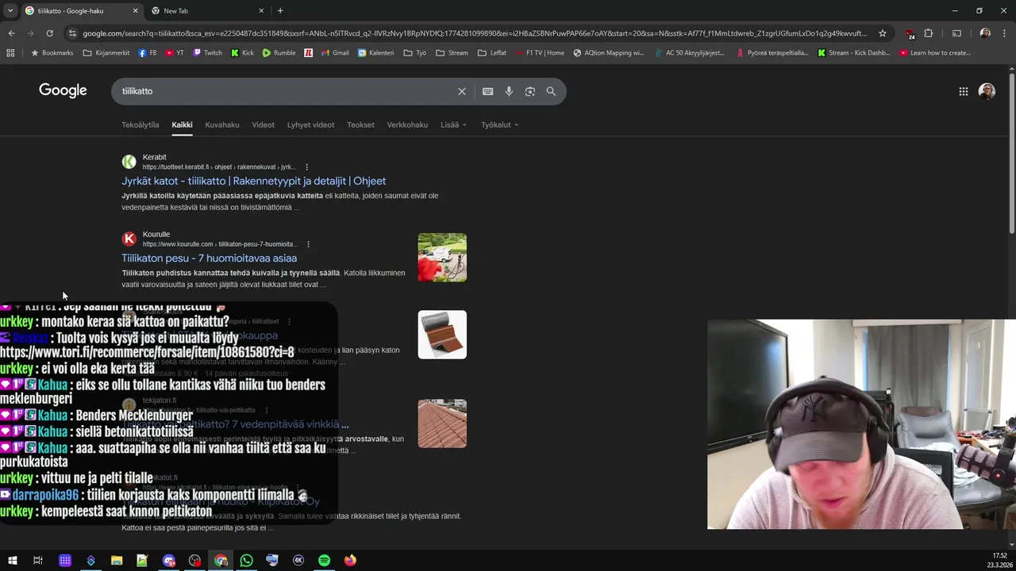Open the Kick bookmark
Image resolution: width=1016 pixels, height=571 pixels.
click(x=242, y=53)
